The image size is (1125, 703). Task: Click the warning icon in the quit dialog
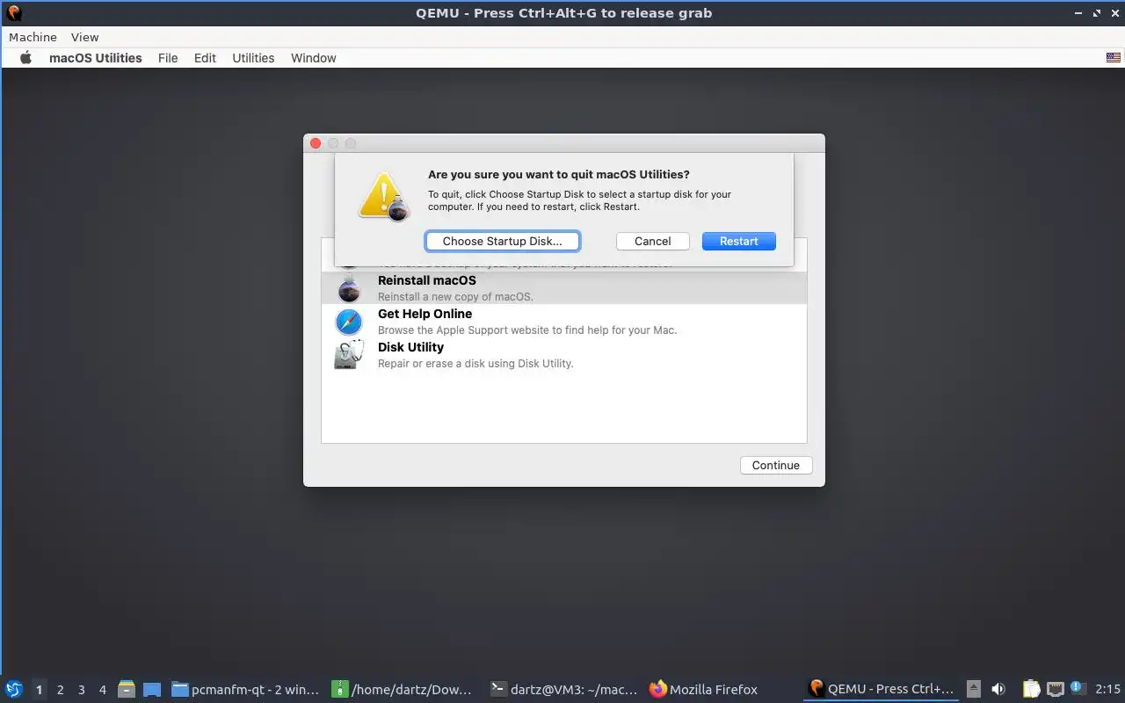[x=384, y=196]
